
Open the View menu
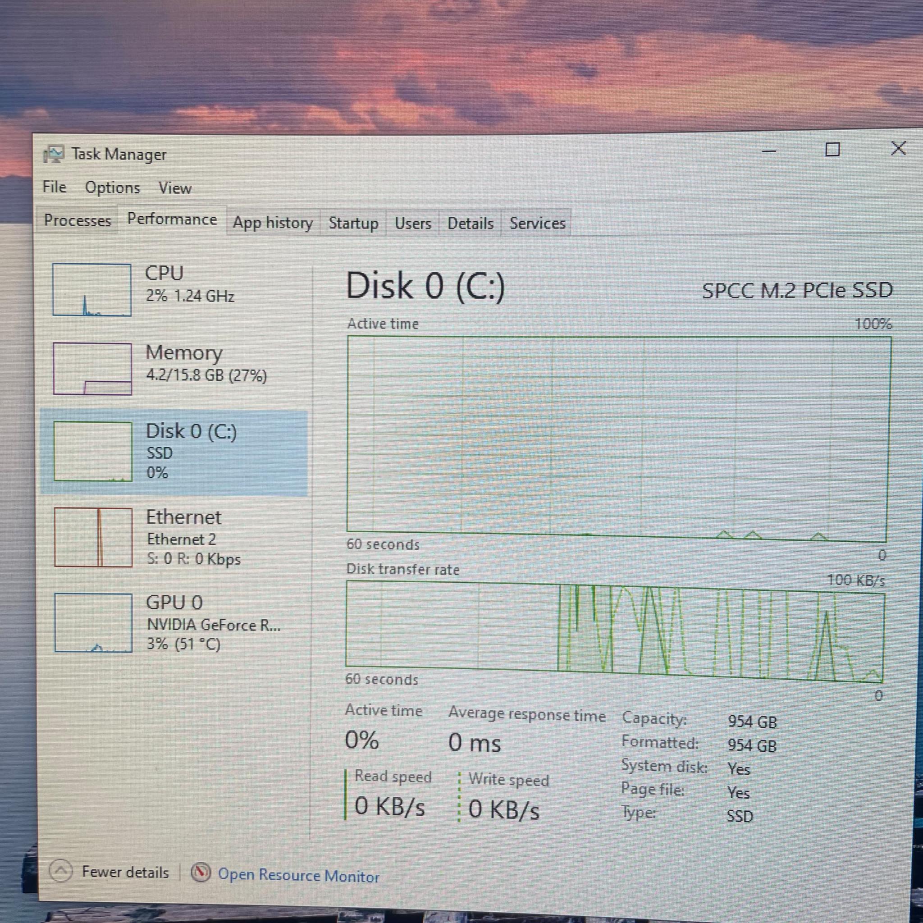175,188
